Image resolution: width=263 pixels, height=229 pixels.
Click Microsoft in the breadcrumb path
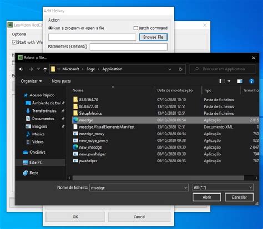[x=70, y=69]
